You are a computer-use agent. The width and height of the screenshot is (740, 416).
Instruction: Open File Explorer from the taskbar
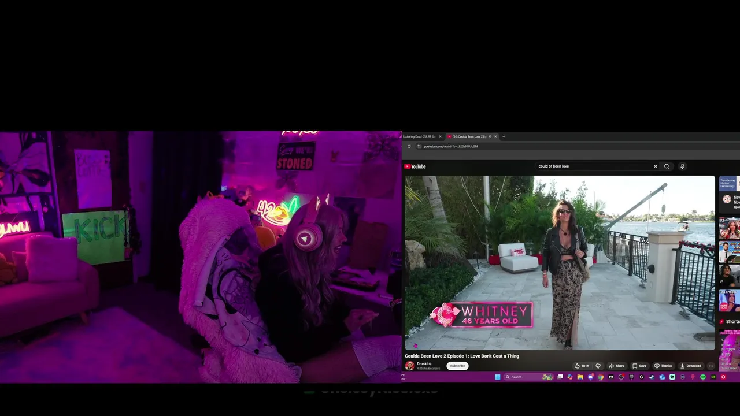pyautogui.click(x=580, y=377)
